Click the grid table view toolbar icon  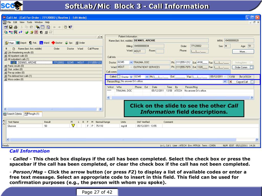tap(43, 27)
